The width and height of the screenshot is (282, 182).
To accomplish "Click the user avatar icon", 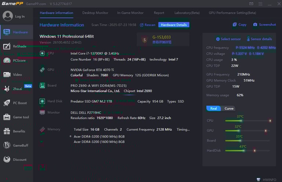I will coord(8,16).
